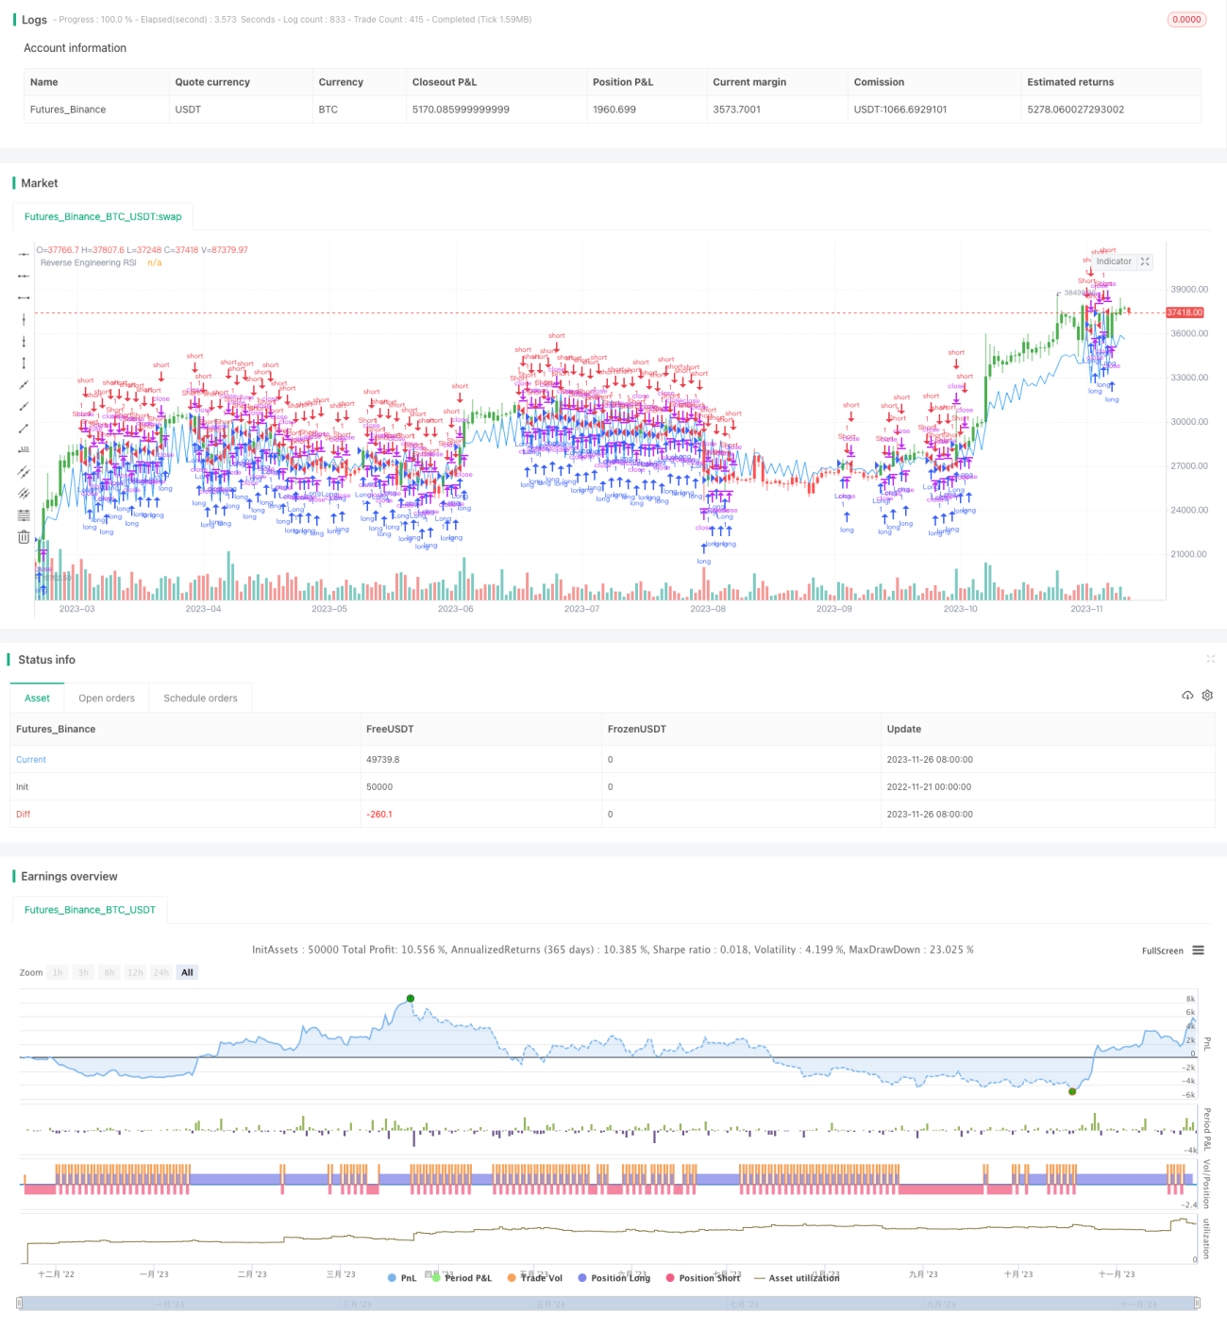Switch to the Open orders tab
Image resolution: width=1227 pixels, height=1331 pixels.
[x=107, y=699]
